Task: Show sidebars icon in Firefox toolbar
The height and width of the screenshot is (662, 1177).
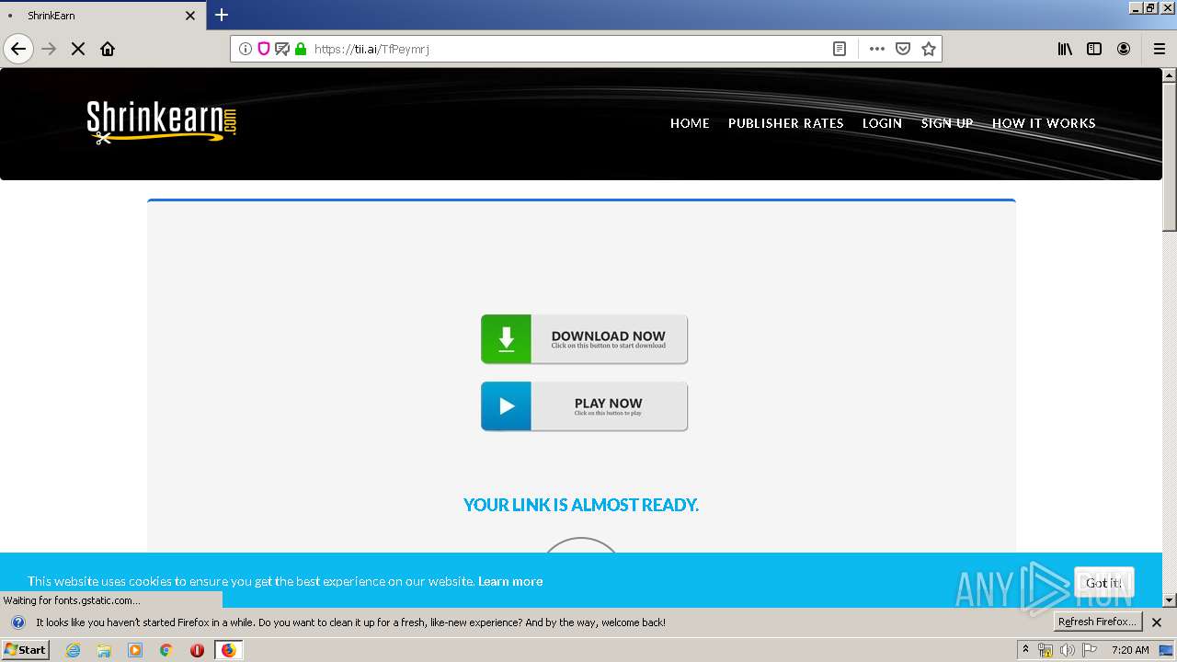Action: [x=1094, y=49]
